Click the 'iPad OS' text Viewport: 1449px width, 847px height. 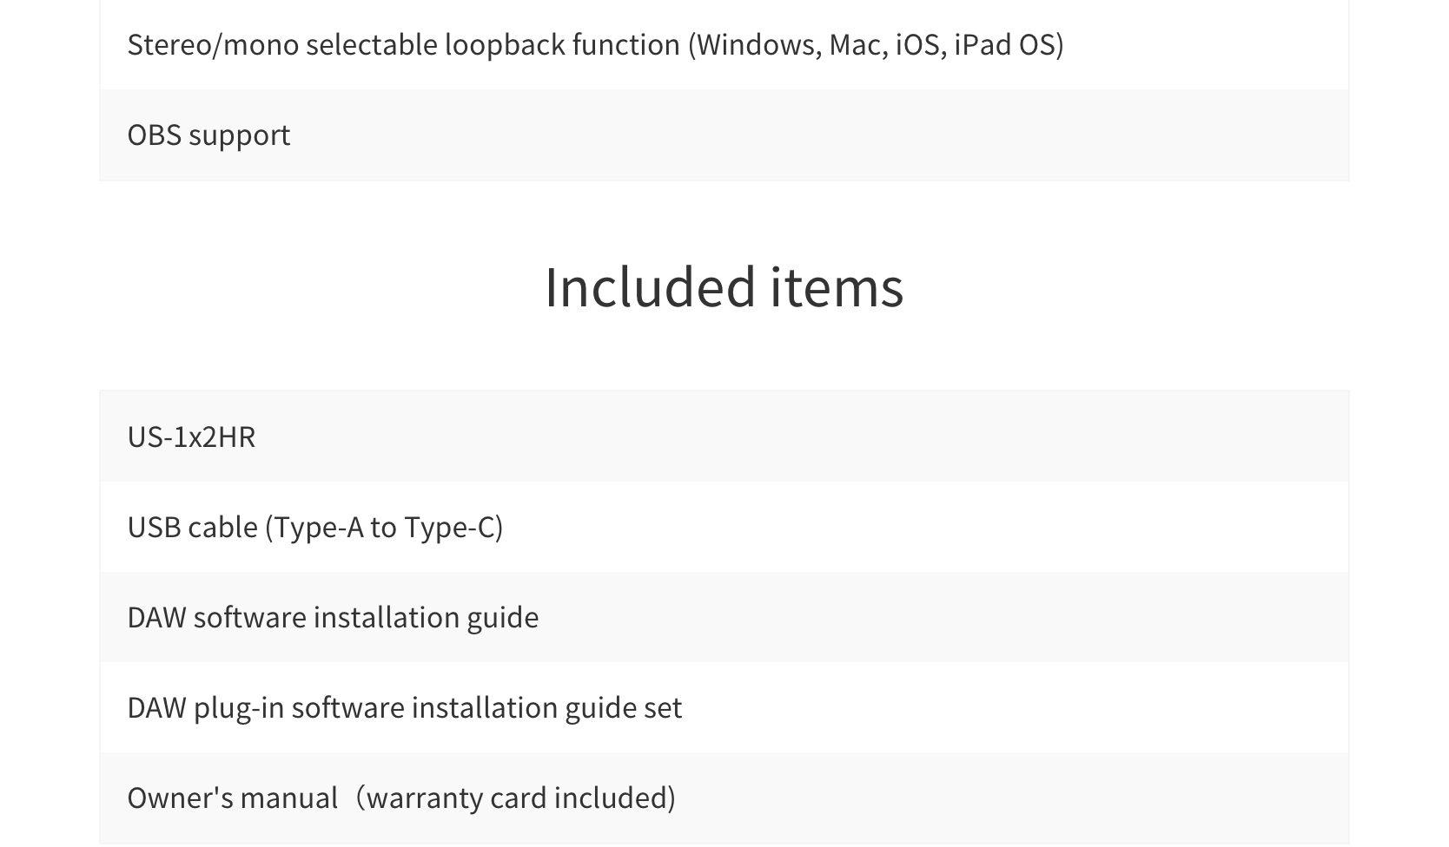pos(1004,44)
